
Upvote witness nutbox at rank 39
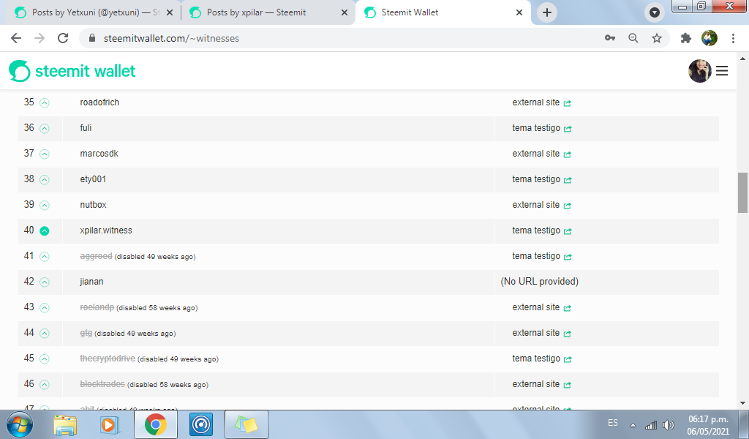(x=45, y=206)
